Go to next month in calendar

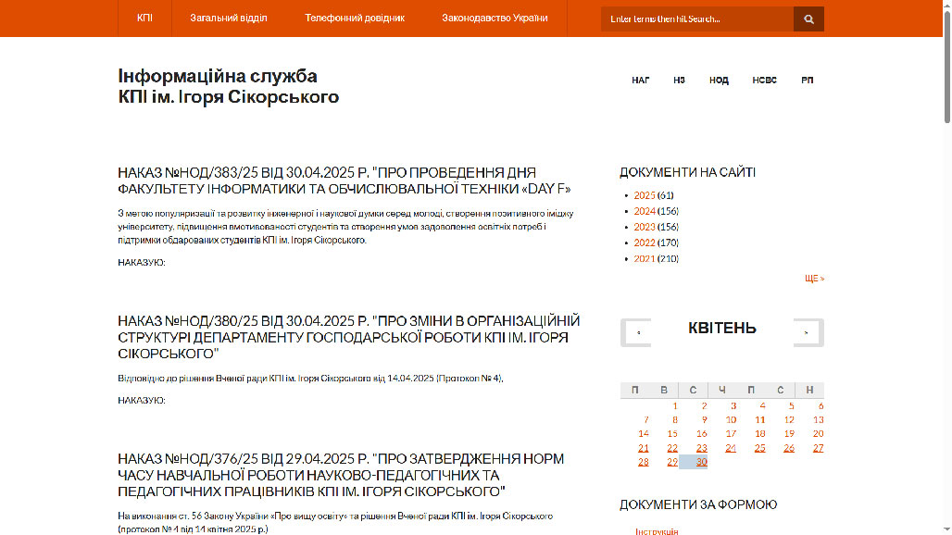pos(808,332)
